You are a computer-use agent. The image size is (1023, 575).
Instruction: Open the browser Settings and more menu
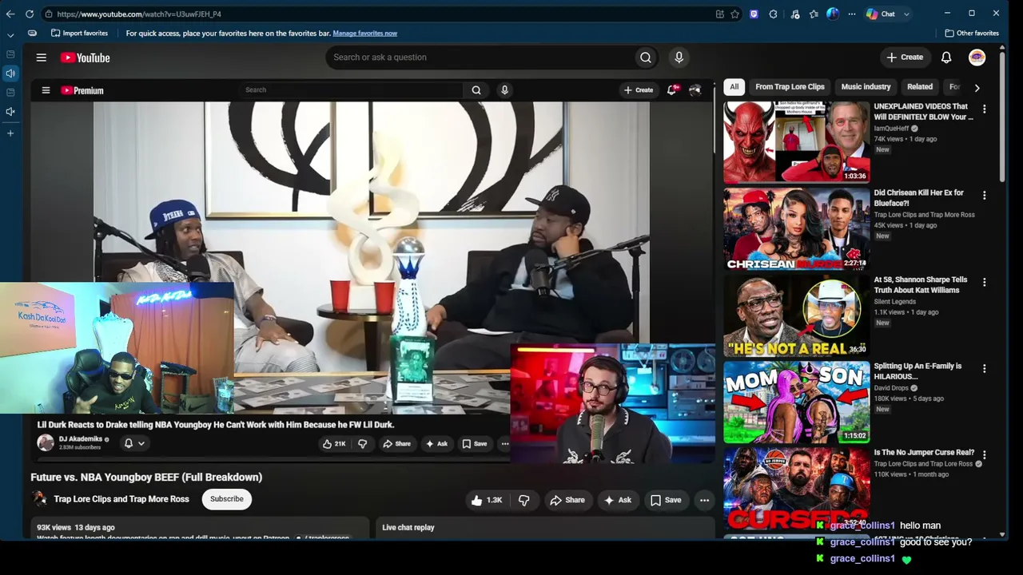(x=852, y=14)
